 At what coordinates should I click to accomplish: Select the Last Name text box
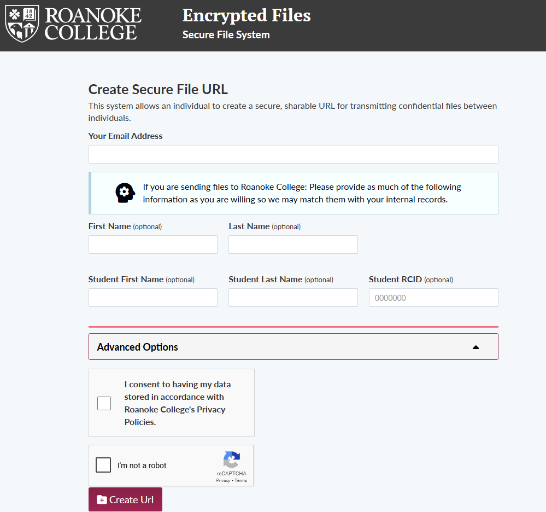pos(293,245)
